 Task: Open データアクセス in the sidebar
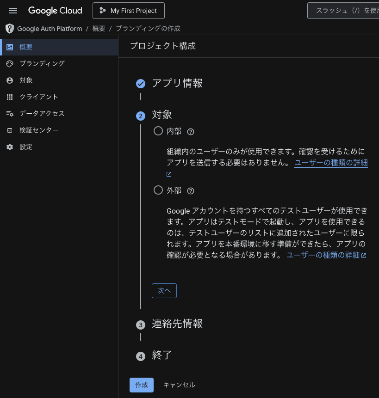tap(59, 113)
